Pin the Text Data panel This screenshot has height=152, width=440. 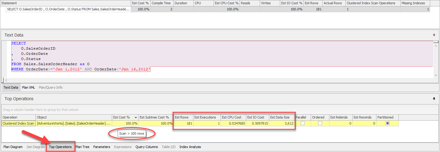(434, 35)
